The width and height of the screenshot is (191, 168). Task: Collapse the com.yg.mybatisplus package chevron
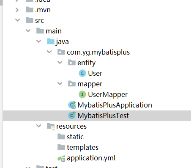[49, 52]
